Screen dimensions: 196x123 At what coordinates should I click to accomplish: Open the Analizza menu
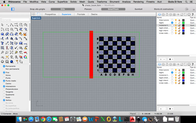tap(126, 2)
